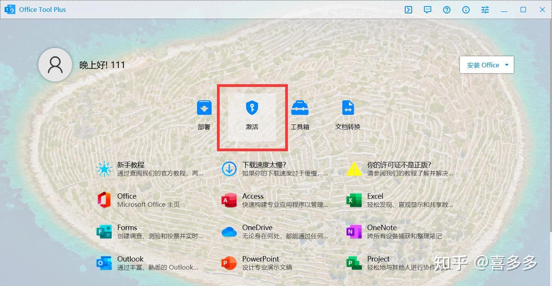This screenshot has width=552, height=286.
Task: Click the 工具箱 label text
Action: (x=300, y=127)
